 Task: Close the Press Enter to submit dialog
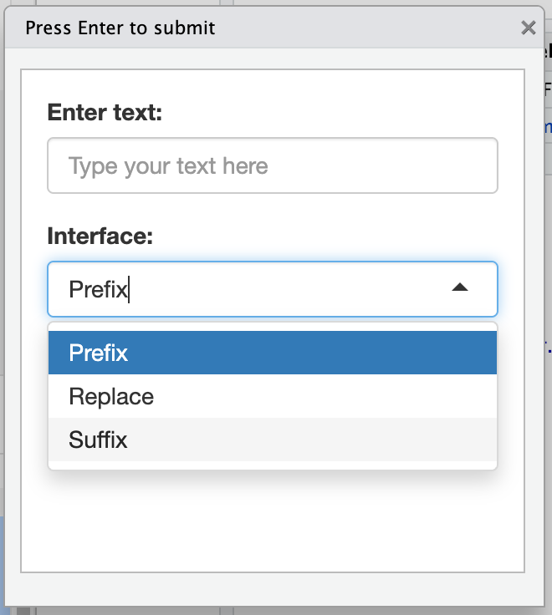coord(528,28)
